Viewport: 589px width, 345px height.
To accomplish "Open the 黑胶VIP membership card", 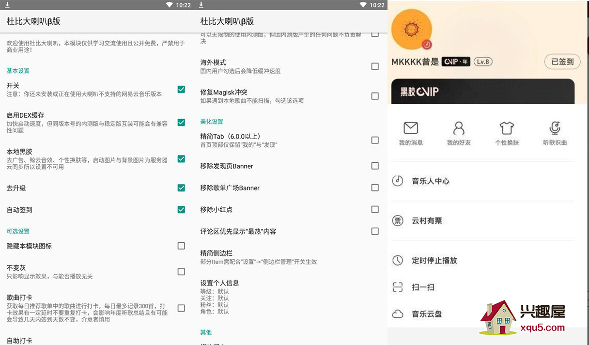I will [482, 91].
